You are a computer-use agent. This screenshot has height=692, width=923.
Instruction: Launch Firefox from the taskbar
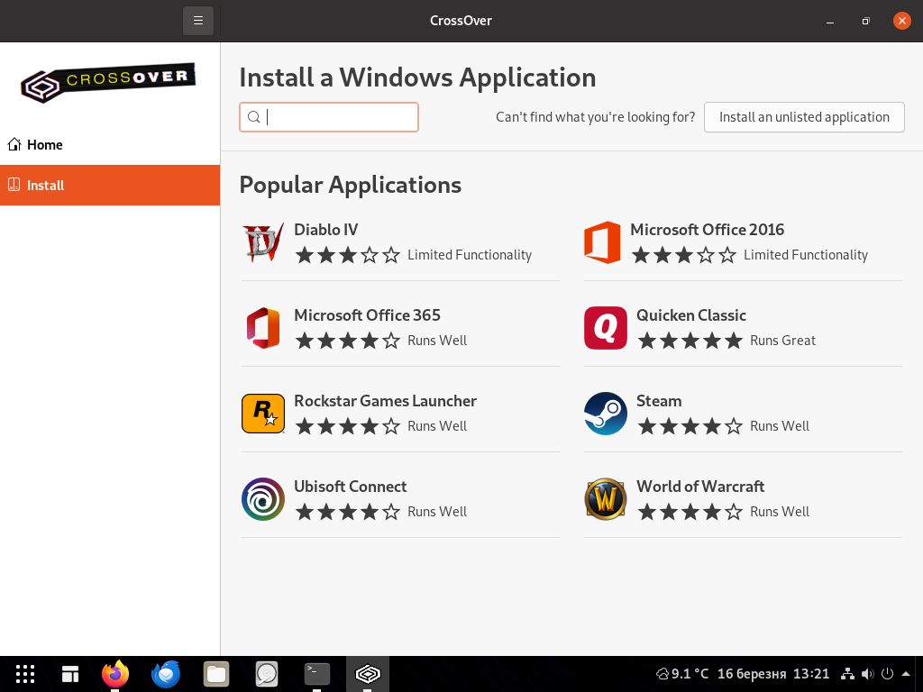click(115, 673)
